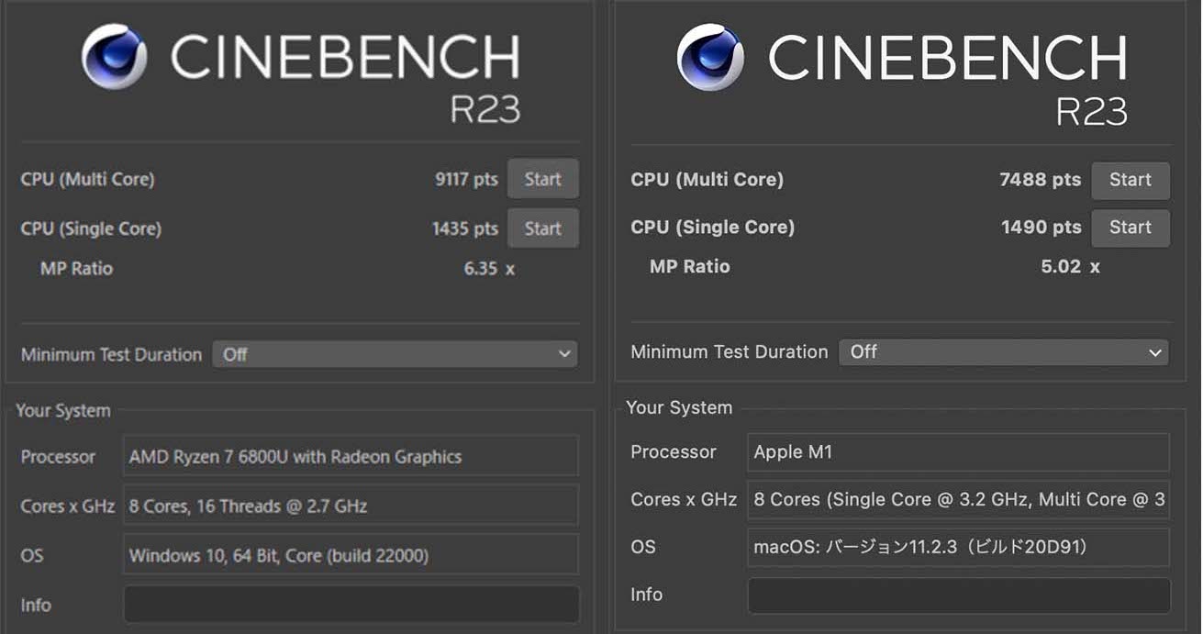Click the OS field showing macOS
The image size is (1203, 634).
(959, 547)
